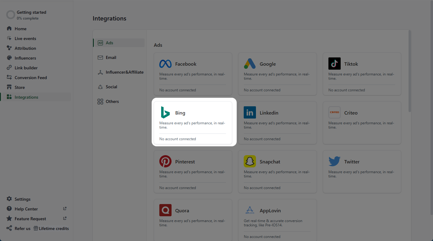Open the Facebook ads integration
This screenshot has height=241, width=433.
pos(165,64)
